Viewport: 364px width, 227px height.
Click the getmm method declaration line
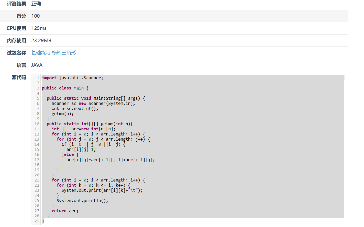[90, 124]
